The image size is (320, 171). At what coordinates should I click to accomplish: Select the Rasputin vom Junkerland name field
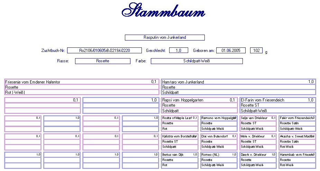(165, 37)
